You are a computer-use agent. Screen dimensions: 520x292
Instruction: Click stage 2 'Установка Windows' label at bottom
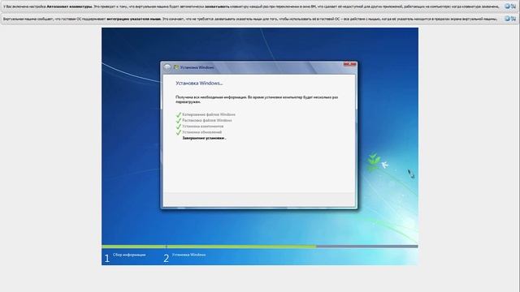click(189, 255)
